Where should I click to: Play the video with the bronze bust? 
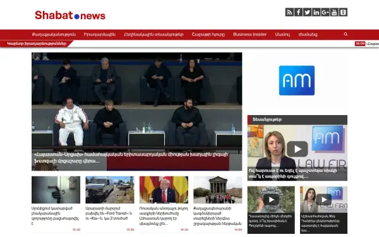[x=271, y=200]
